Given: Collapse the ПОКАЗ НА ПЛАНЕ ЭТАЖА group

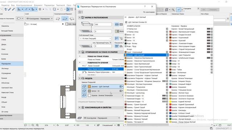Looking at the screenshot, I should click(x=80, y=56).
